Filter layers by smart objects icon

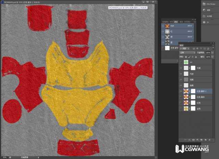[208, 49]
